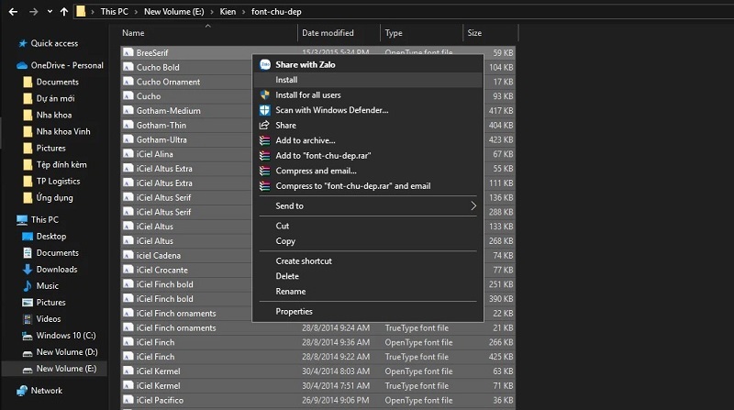Image resolution: width=734 pixels, height=410 pixels.
Task: Choose Compress and email option
Action: 315,171
